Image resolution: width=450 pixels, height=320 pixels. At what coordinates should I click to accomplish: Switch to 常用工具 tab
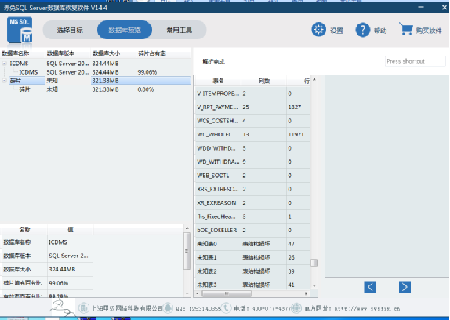pyautogui.click(x=180, y=30)
